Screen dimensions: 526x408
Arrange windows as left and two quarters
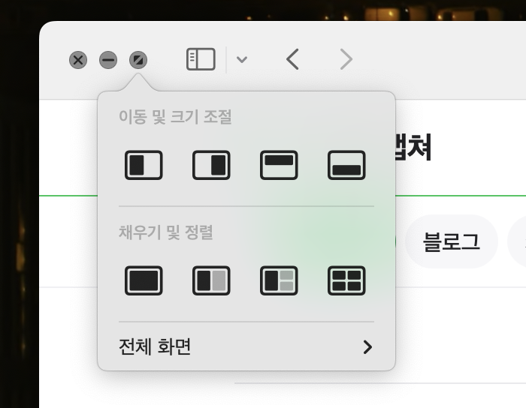(279, 280)
